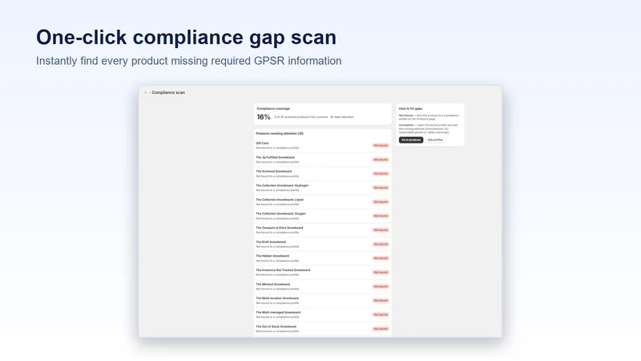Click Not bound badge for Collection Snowboard: Hydrogen
Viewport: 641px width, 361px height.
pyautogui.click(x=381, y=188)
